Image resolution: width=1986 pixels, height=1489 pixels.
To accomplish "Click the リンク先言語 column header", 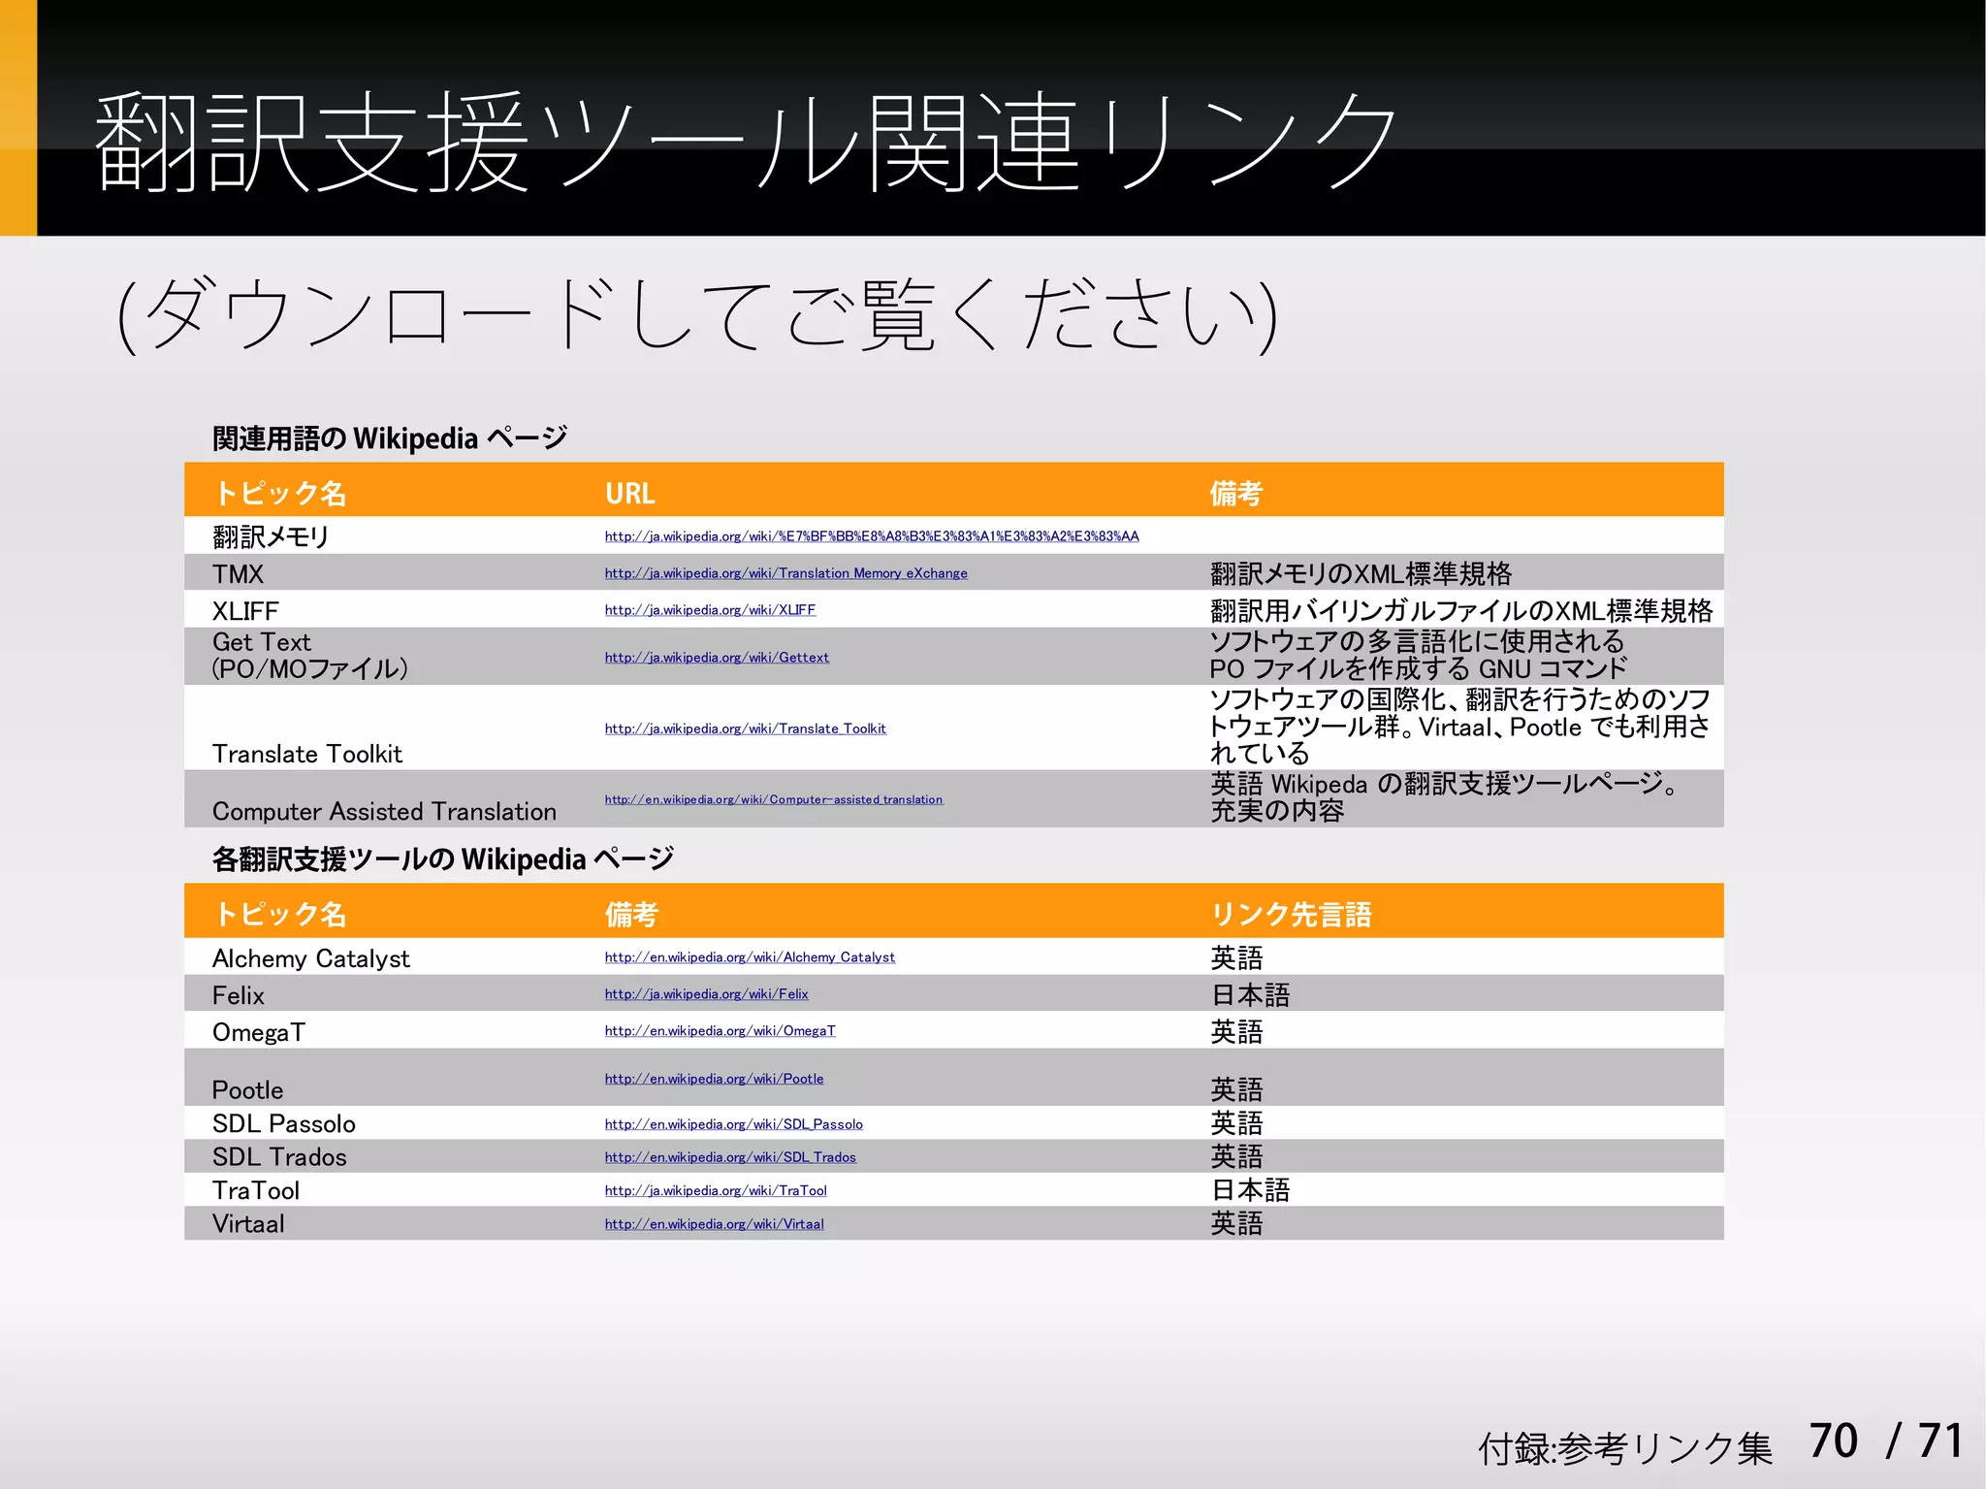I will (x=1291, y=915).
